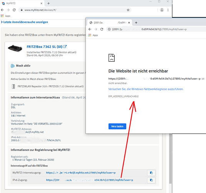Go back in the front browser window
Screen dimensions: 206x193
click(x=90, y=29)
